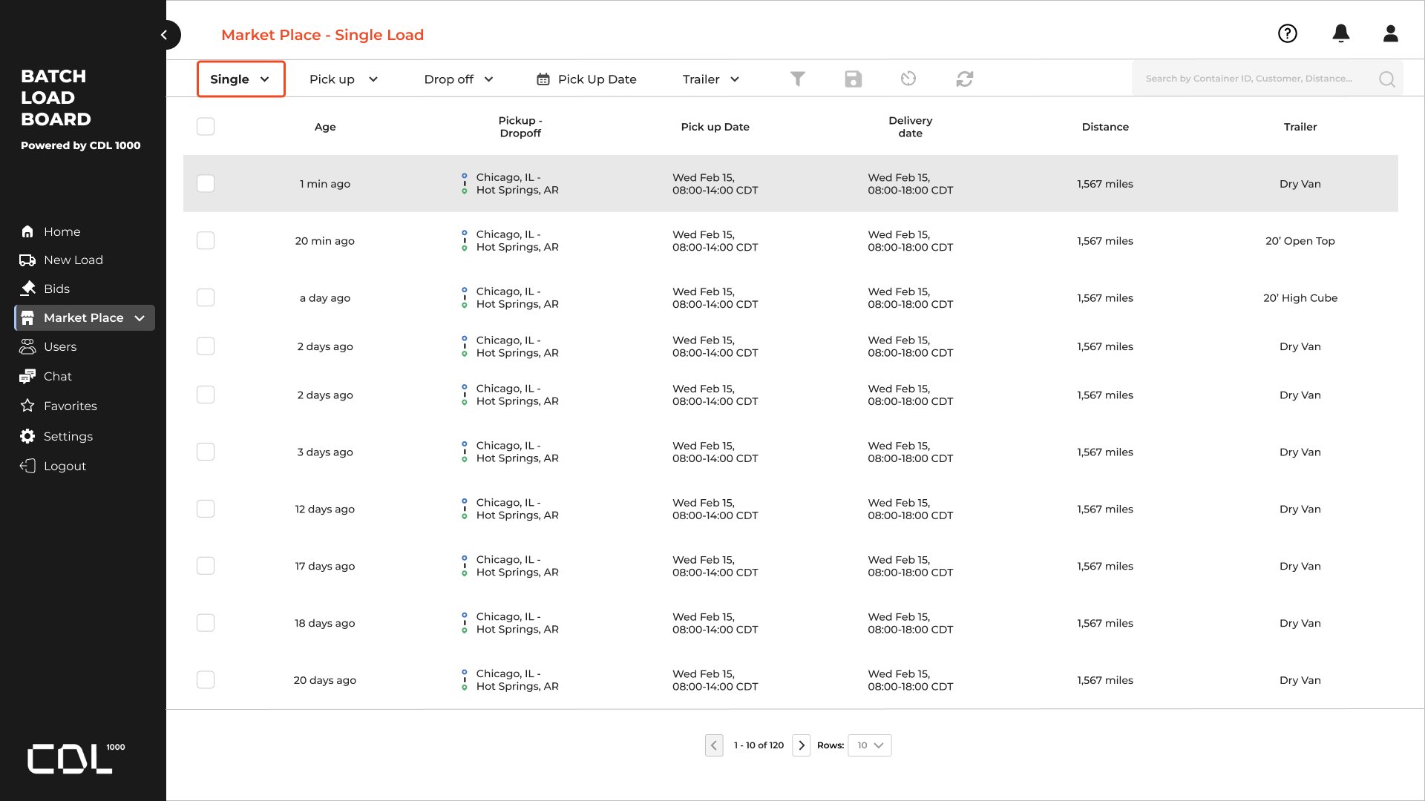Click the 17 days ago age cell
Image resolution: width=1425 pixels, height=801 pixels.
[325, 566]
